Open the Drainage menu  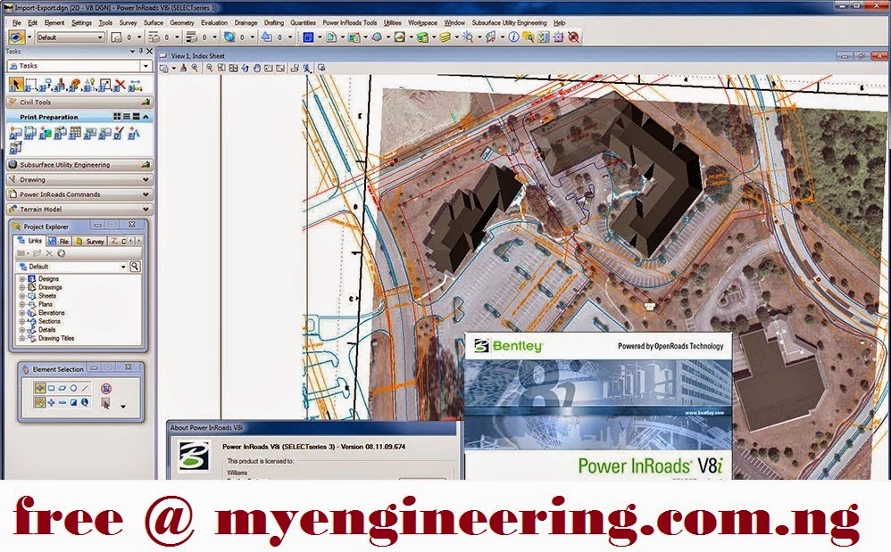click(x=246, y=22)
